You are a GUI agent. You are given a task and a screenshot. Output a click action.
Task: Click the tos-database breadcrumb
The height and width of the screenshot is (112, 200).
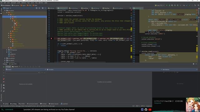coord(6,5)
